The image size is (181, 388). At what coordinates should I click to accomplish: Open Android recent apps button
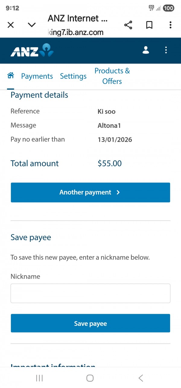tap(40, 378)
